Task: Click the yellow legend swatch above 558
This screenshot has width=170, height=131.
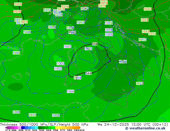Action: [57, 128]
